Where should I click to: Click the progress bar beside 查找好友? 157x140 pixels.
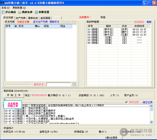click(x=18, y=85)
